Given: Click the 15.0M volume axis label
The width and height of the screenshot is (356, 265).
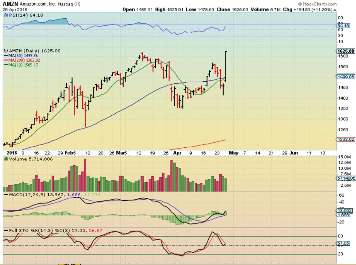Looking at the screenshot, I should click(344, 157).
